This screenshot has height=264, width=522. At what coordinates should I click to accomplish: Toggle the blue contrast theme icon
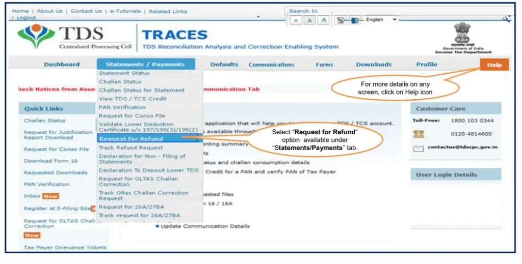355,20
